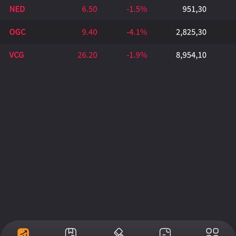Open the highlighted OGC row

point(118,32)
